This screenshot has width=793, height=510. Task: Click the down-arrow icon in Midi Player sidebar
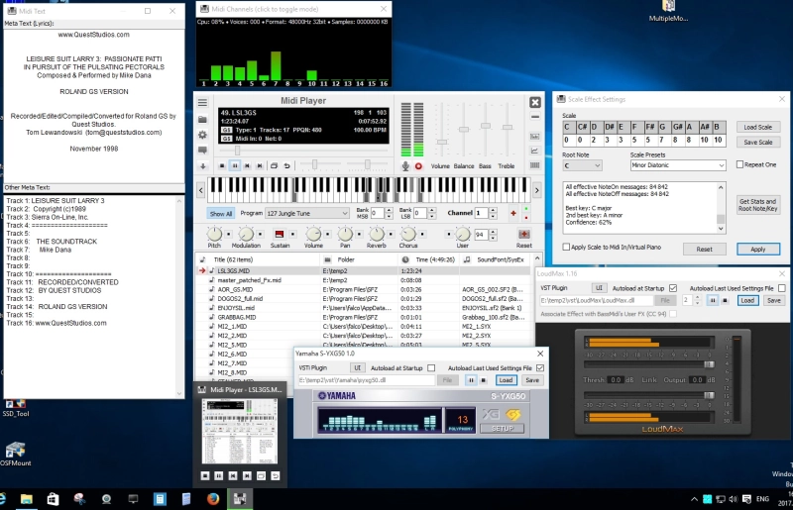pyautogui.click(x=202, y=165)
